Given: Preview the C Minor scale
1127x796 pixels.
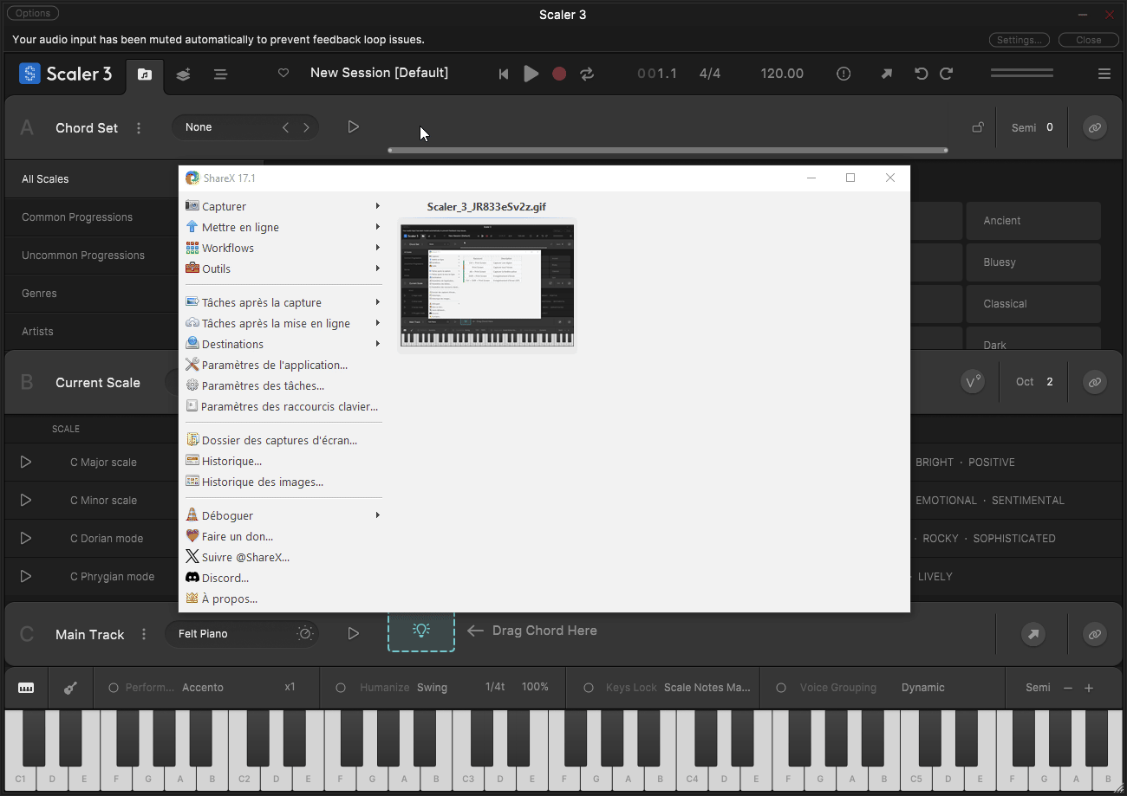Looking at the screenshot, I should click(x=26, y=501).
